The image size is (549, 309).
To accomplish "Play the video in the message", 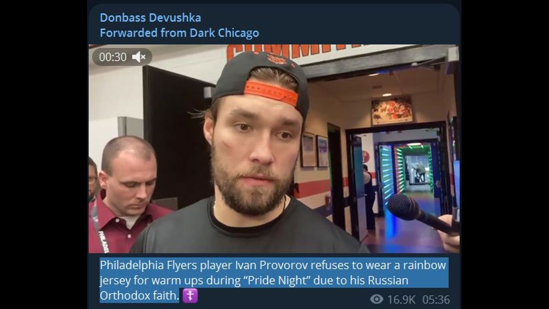I will [274, 149].
